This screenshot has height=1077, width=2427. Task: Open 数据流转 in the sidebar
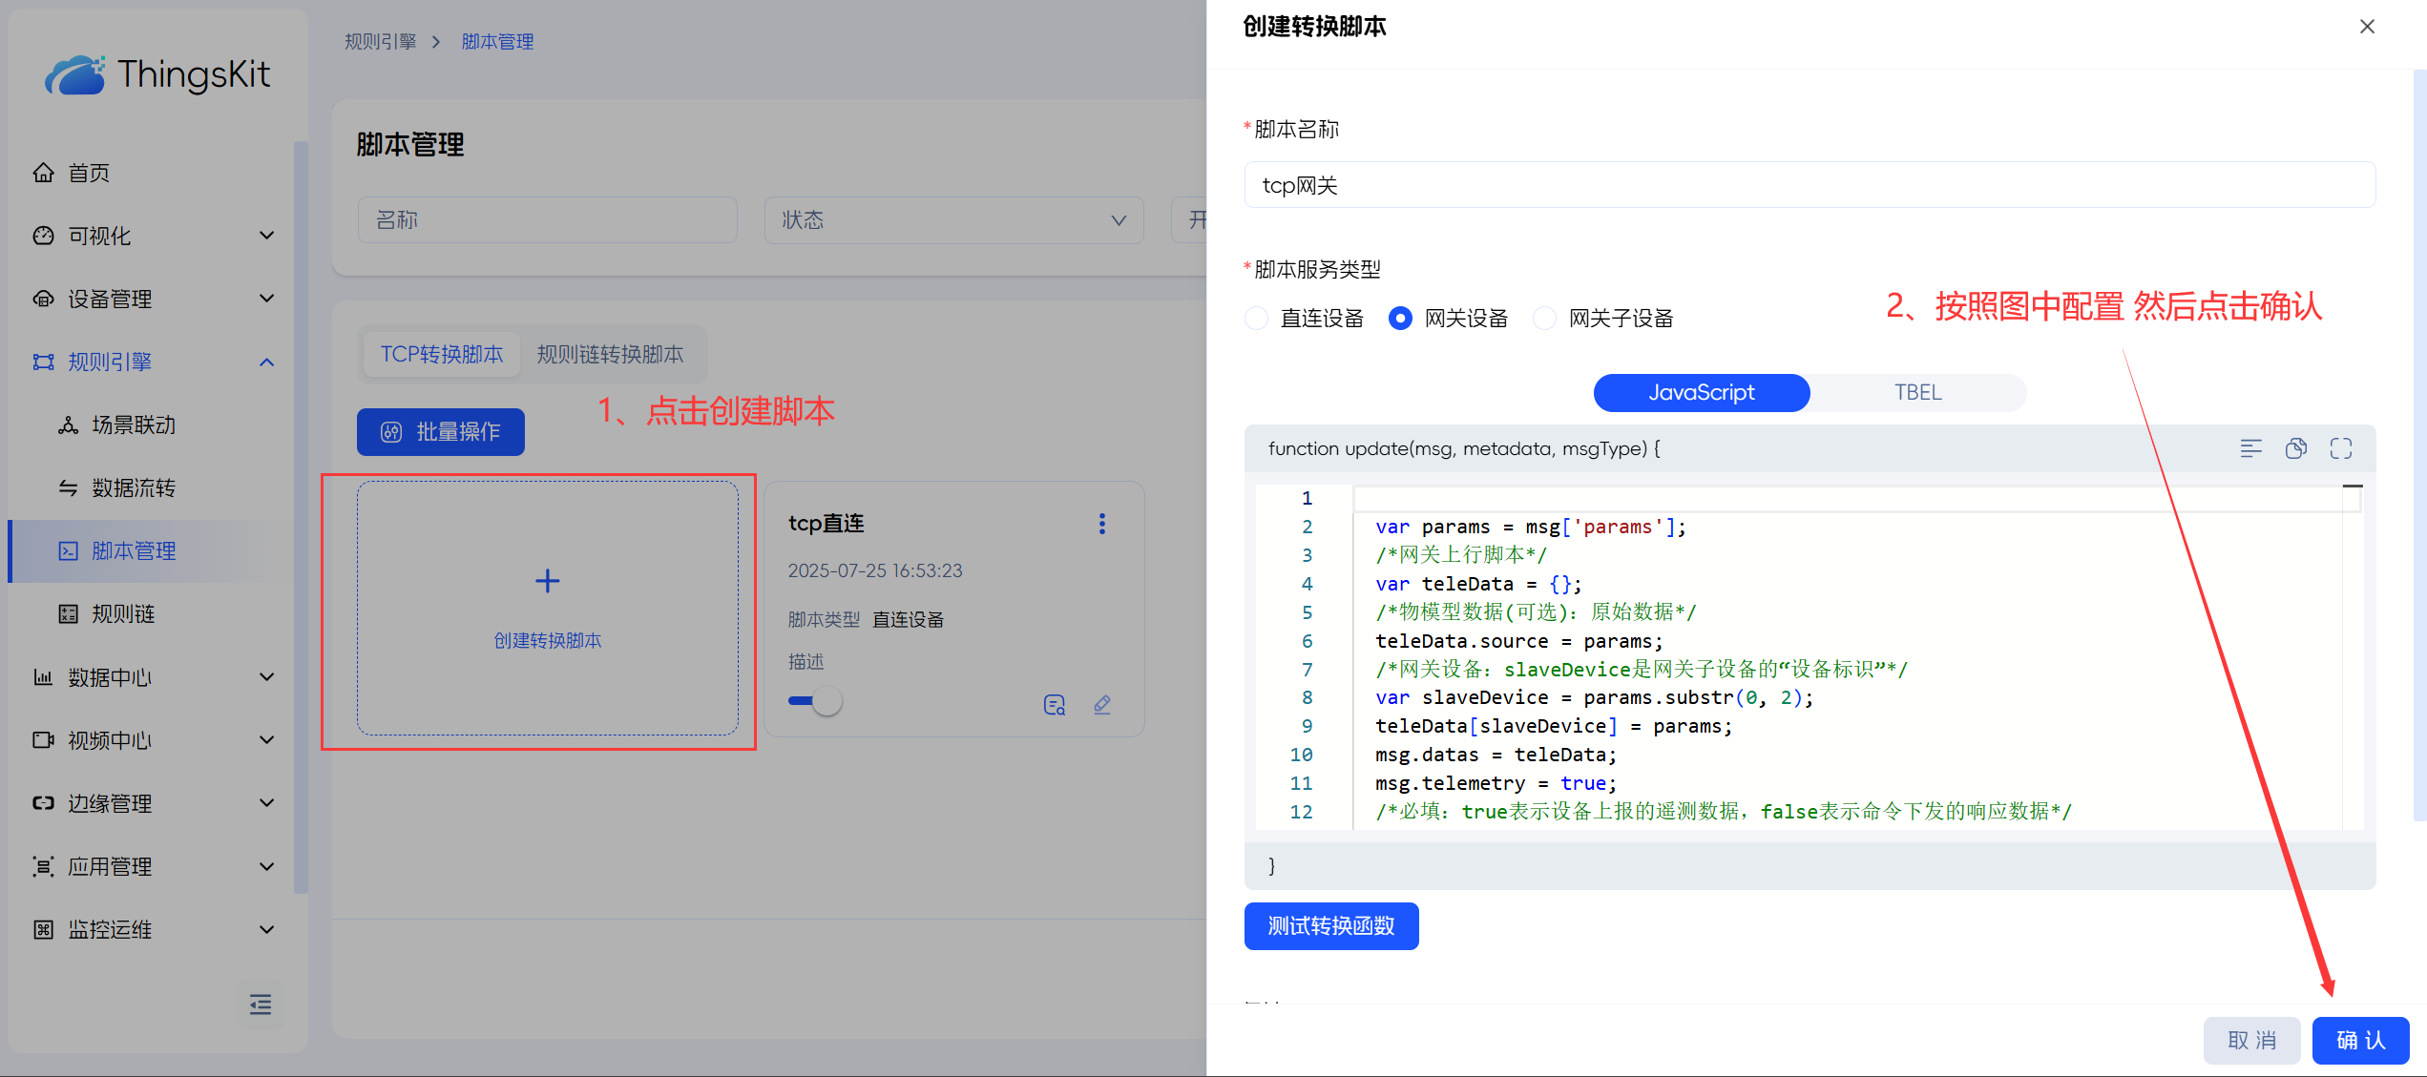[134, 488]
